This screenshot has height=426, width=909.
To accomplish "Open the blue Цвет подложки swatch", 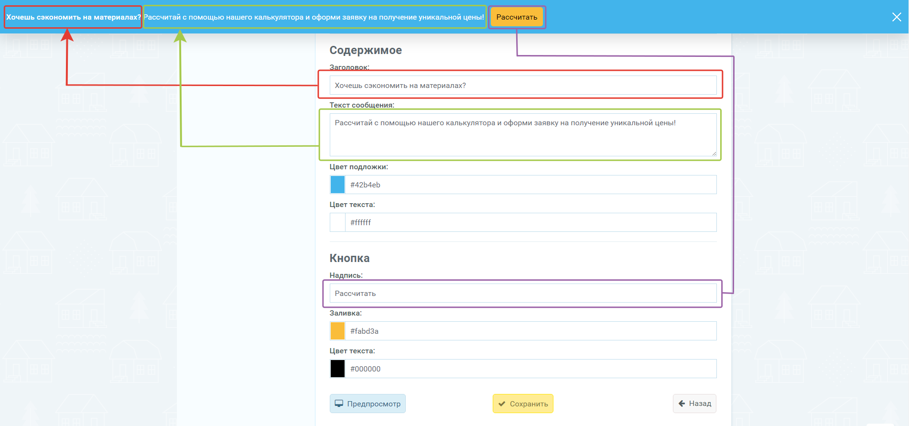I will click(337, 185).
